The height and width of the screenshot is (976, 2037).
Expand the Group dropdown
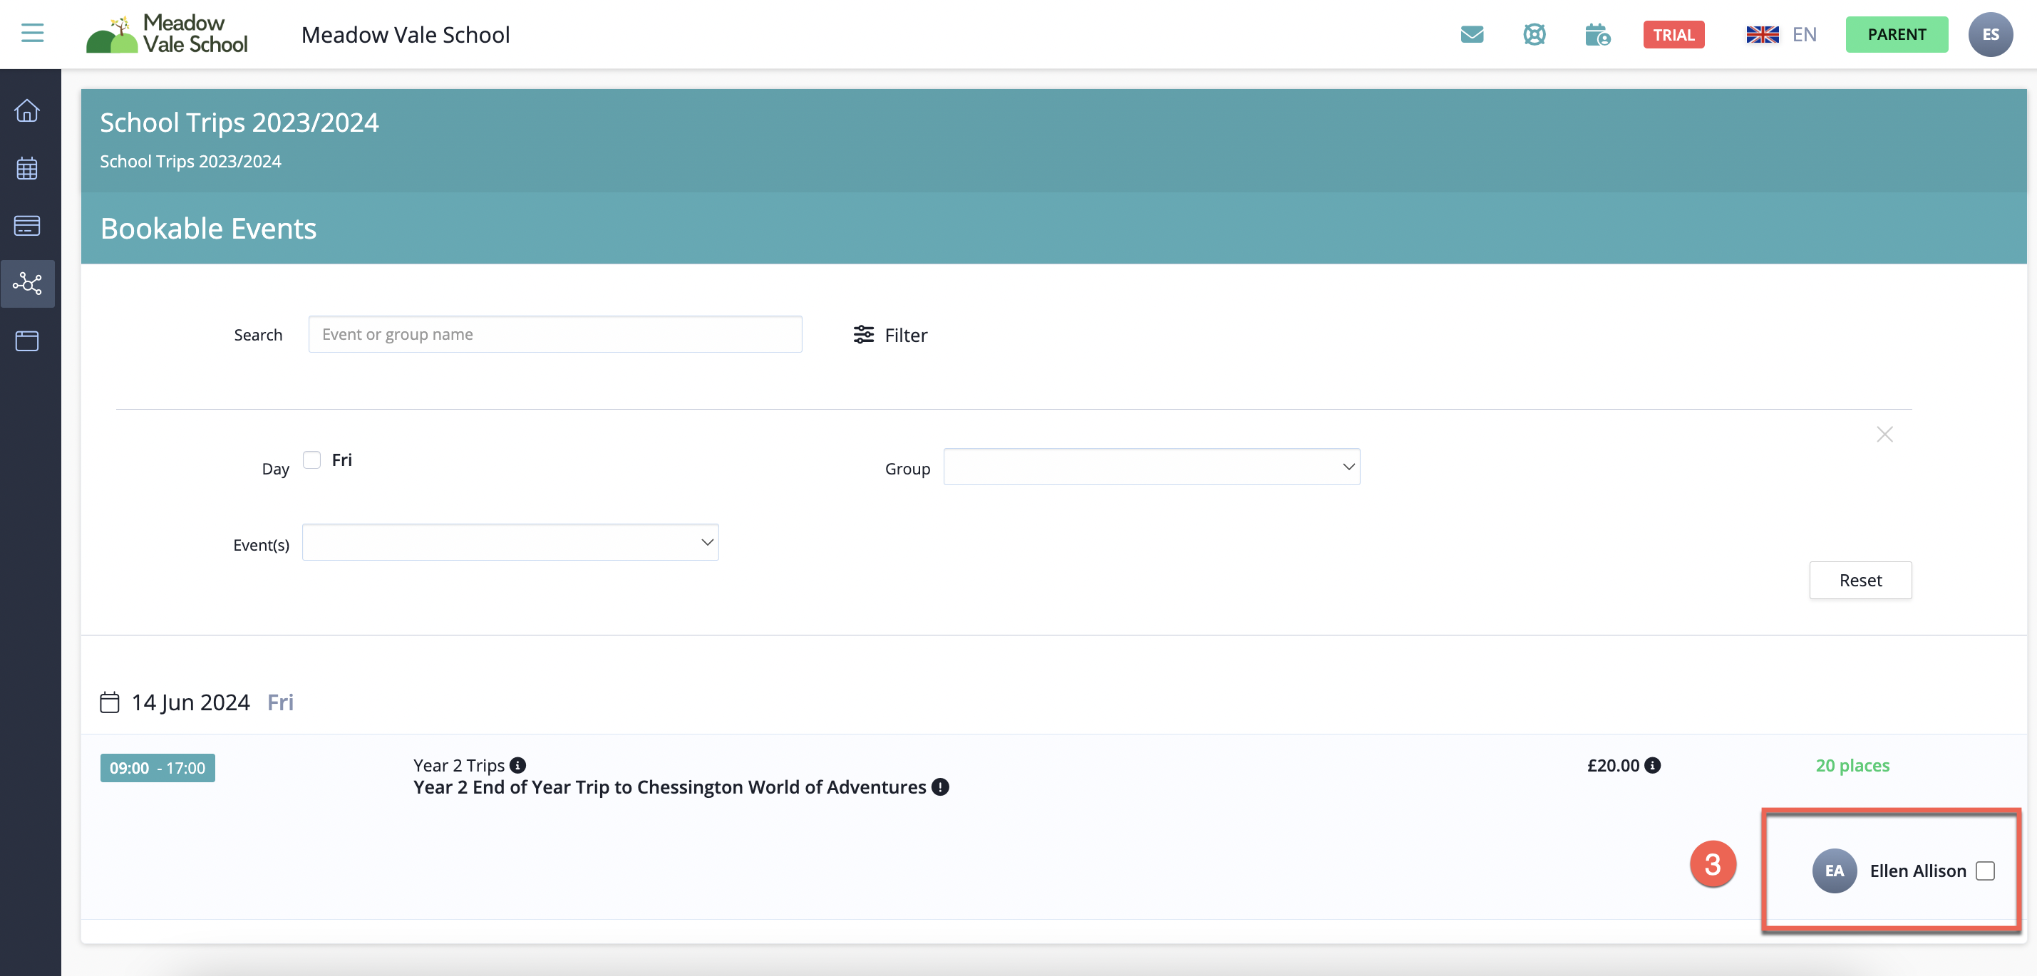pyautogui.click(x=1151, y=467)
